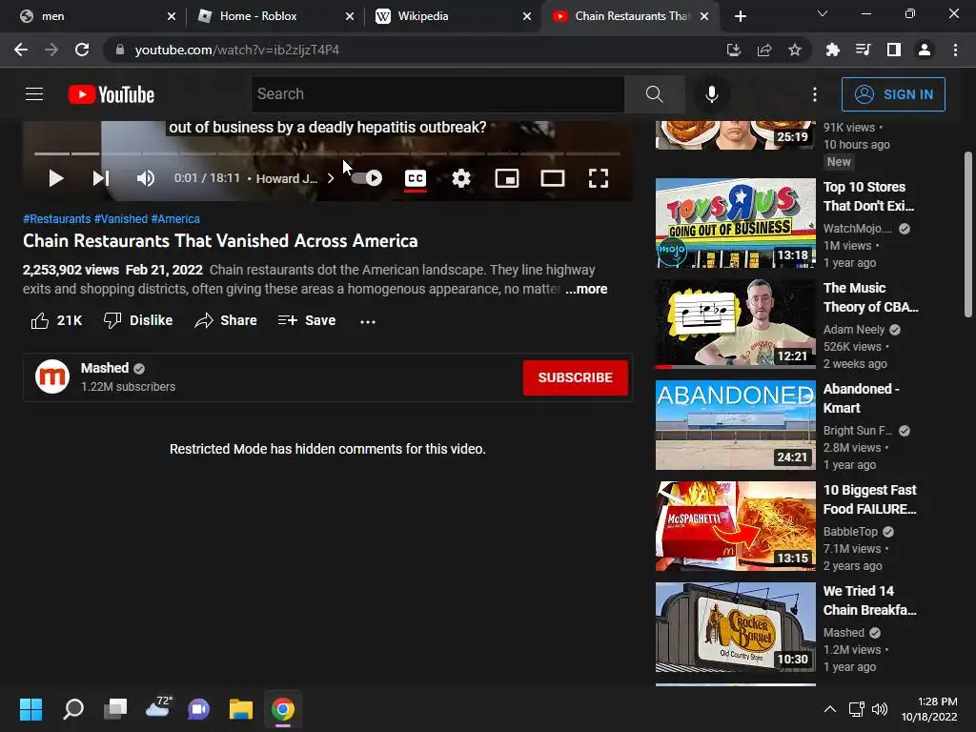Open the #Vanished hashtag
The image size is (976, 732).
pos(121,219)
